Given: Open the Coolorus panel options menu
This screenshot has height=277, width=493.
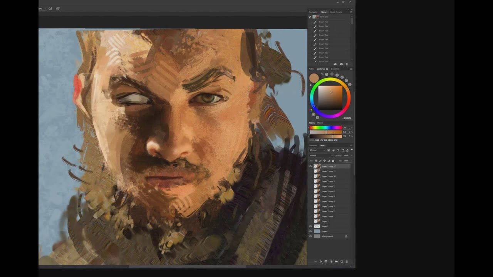Looking at the screenshot, I should [x=351, y=69].
